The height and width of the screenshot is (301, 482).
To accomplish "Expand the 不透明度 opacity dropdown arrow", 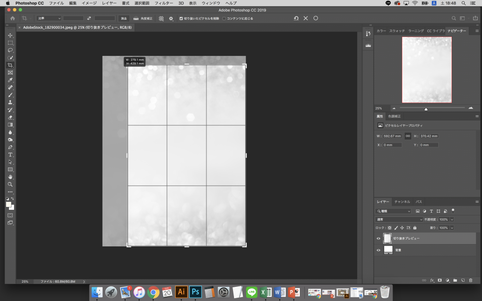I will tap(452, 220).
